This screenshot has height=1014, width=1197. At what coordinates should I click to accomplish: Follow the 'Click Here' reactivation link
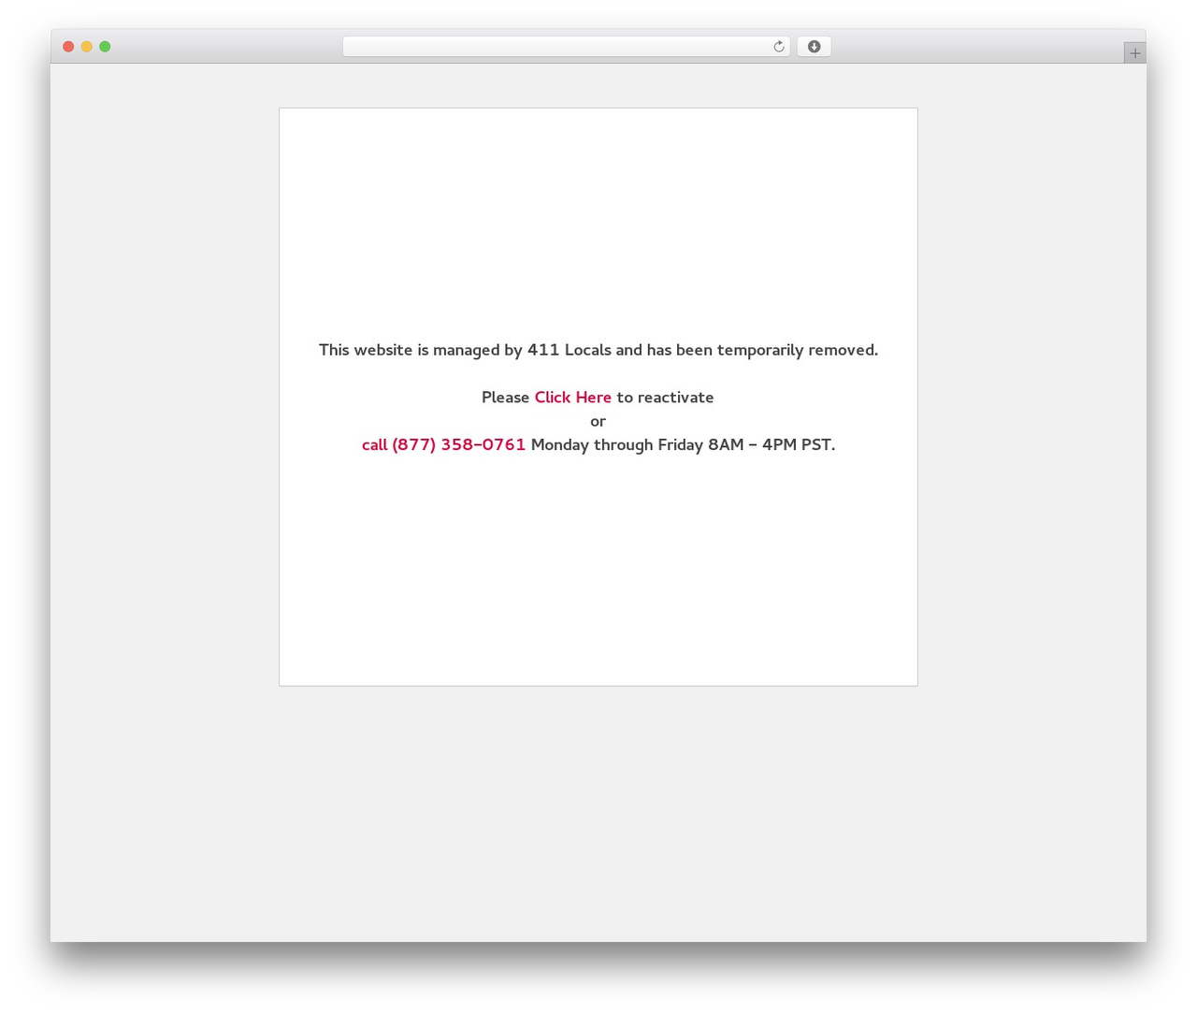(572, 398)
